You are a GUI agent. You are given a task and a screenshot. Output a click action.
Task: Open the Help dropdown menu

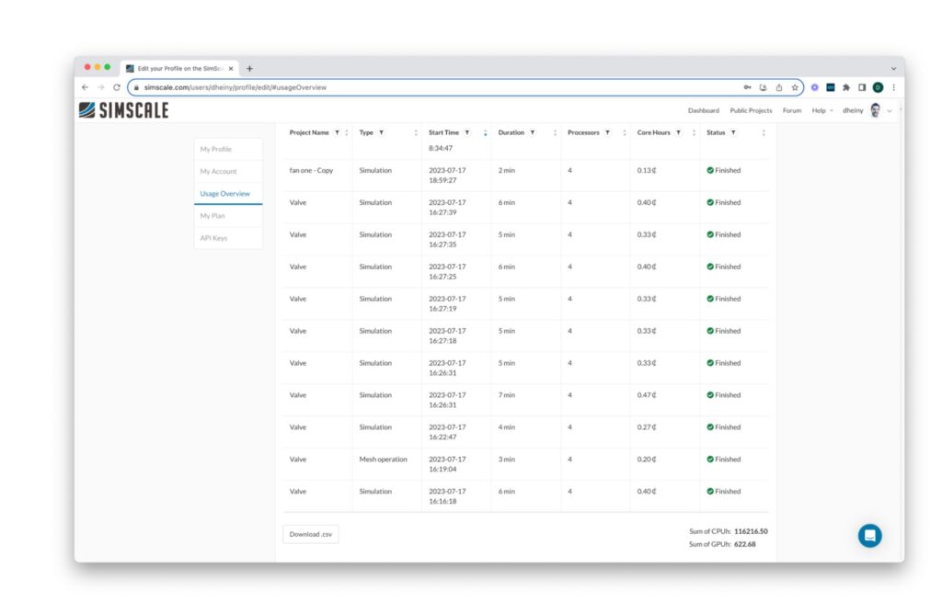click(821, 109)
